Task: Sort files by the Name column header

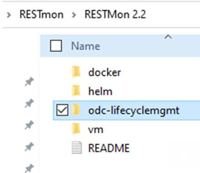Action: (x=85, y=46)
